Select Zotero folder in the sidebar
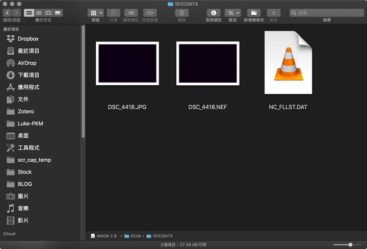 point(25,111)
